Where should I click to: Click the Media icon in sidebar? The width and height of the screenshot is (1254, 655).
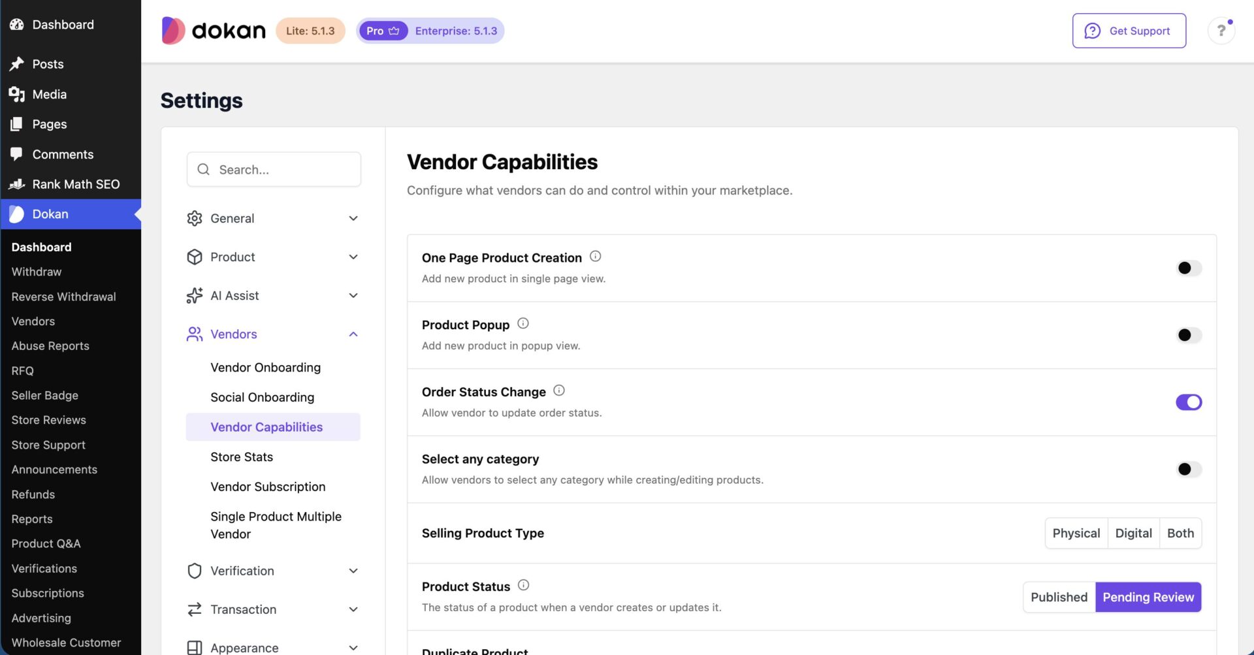click(17, 94)
